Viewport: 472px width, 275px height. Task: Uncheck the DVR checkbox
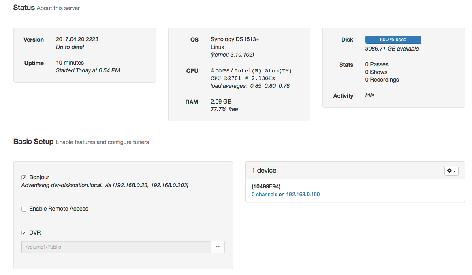24,233
